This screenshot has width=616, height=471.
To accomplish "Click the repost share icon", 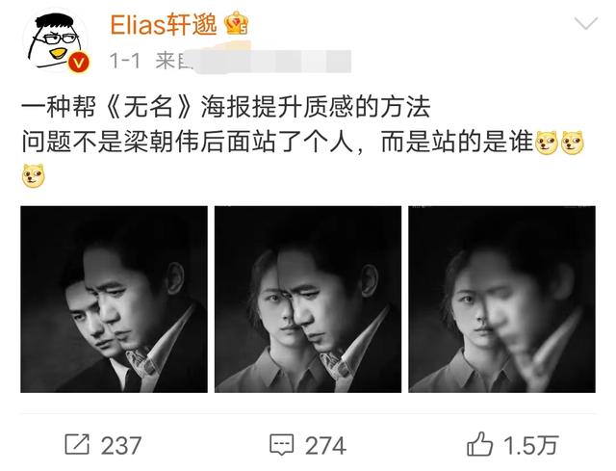I will pyautogui.click(x=77, y=444).
